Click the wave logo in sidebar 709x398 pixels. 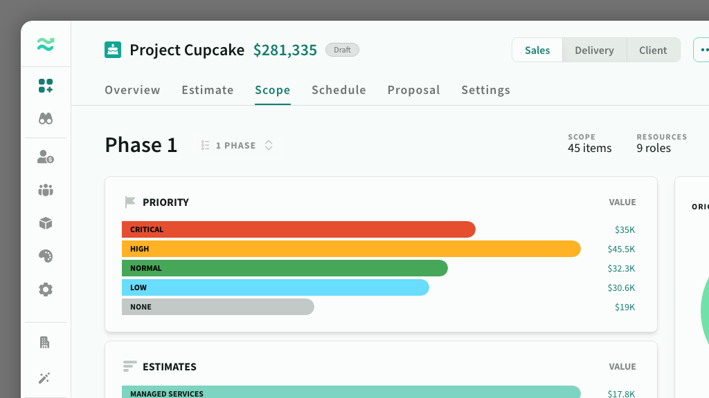pos(46,46)
